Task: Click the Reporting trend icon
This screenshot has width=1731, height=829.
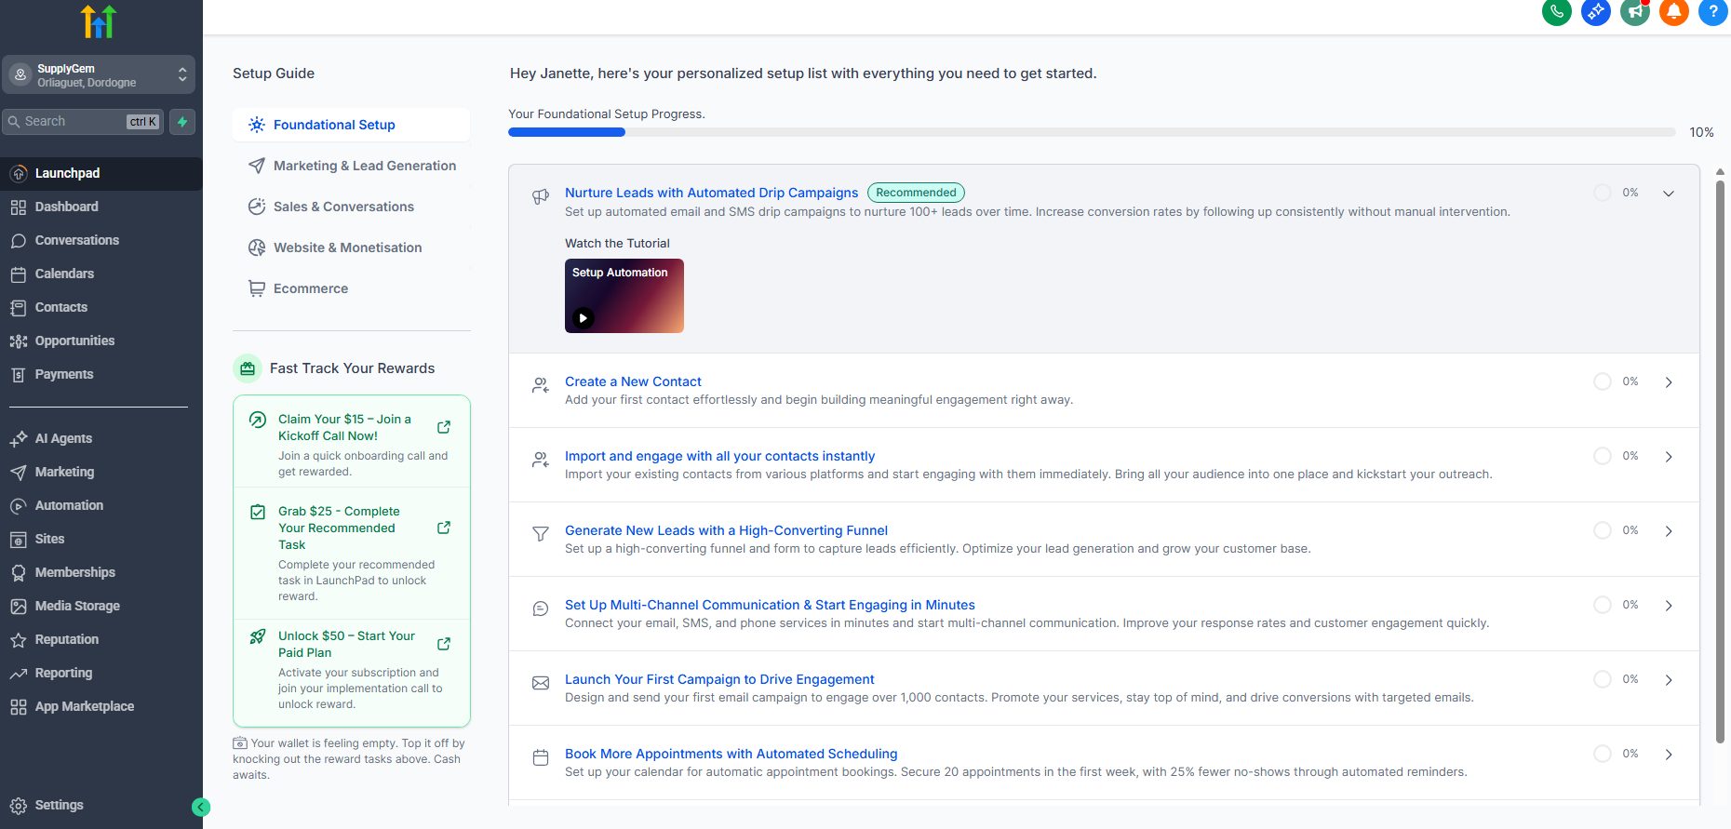Action: pos(18,674)
